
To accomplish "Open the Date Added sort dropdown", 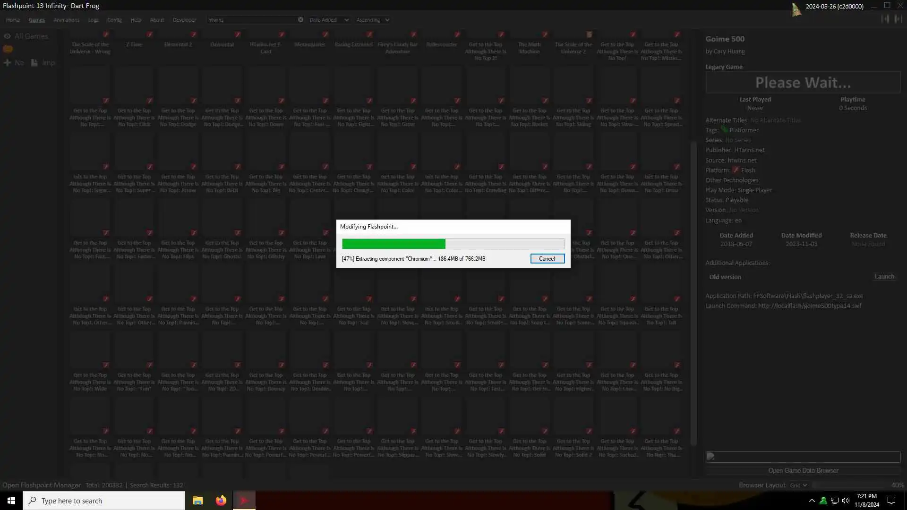I will 329,20.
